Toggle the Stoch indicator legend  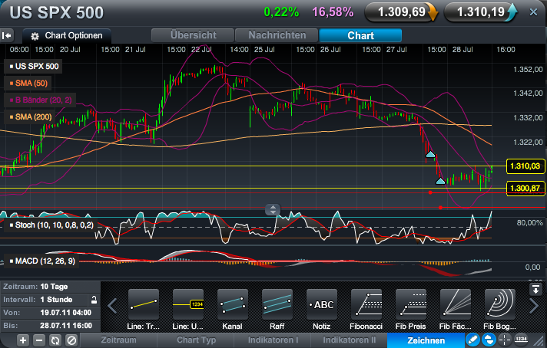(51, 225)
